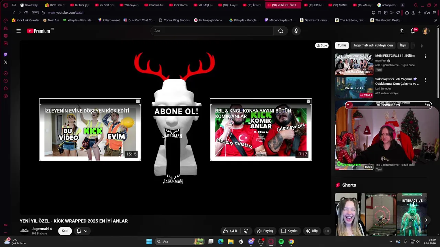The image size is (440, 247).
Task: Open sidebar settings gear icon
Action: click(x=5, y=96)
